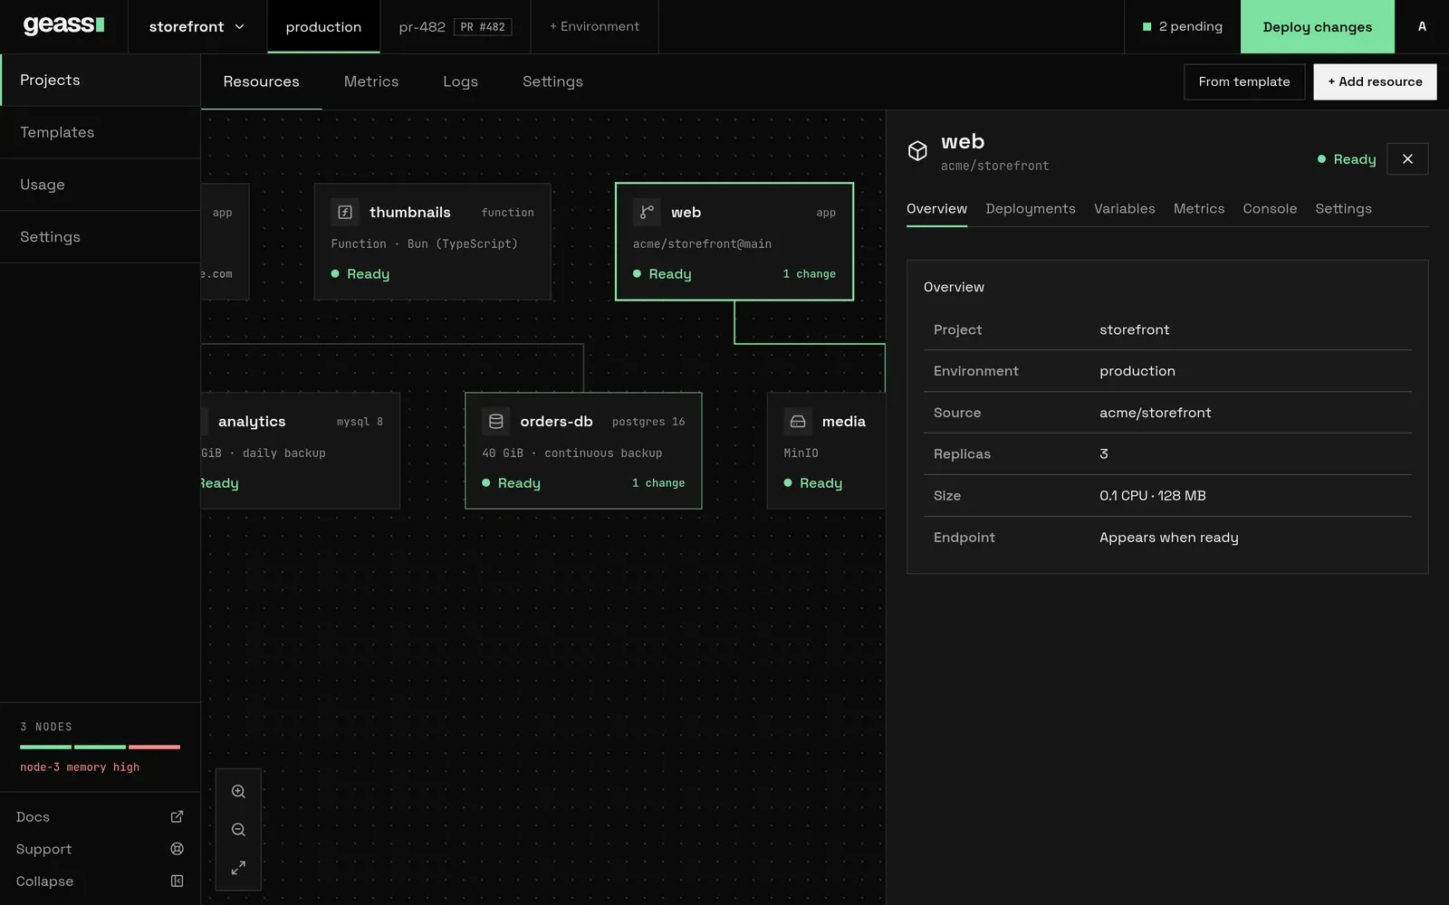
Task: Click From template button
Action: click(1243, 81)
